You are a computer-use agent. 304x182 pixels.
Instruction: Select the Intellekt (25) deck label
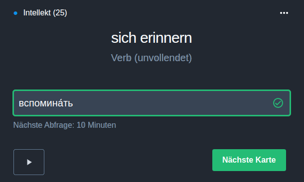[45, 13]
